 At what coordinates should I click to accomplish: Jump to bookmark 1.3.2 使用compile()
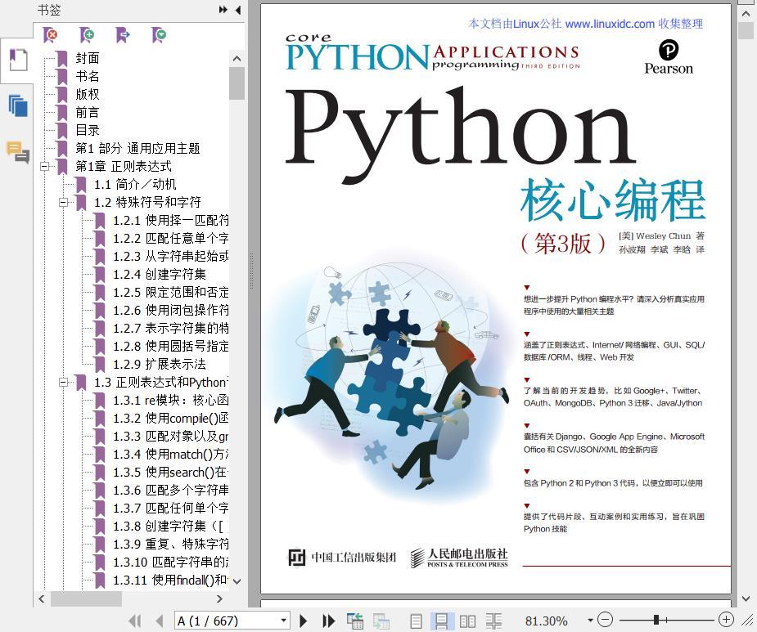click(171, 419)
